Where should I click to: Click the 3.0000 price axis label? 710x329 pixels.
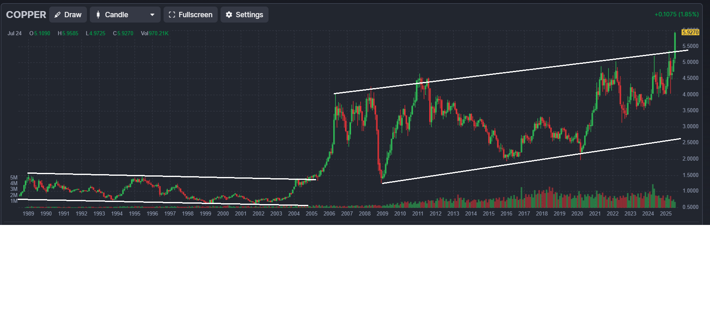coord(690,127)
